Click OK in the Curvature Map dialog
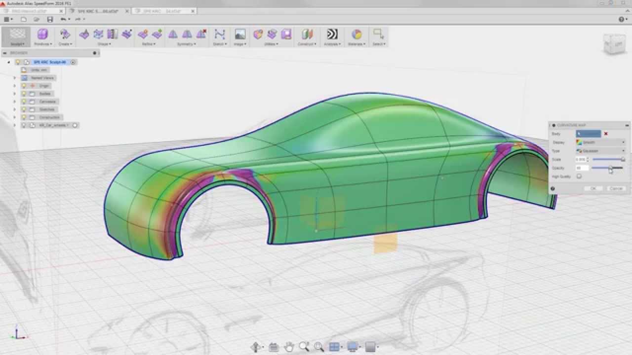 (x=593, y=188)
